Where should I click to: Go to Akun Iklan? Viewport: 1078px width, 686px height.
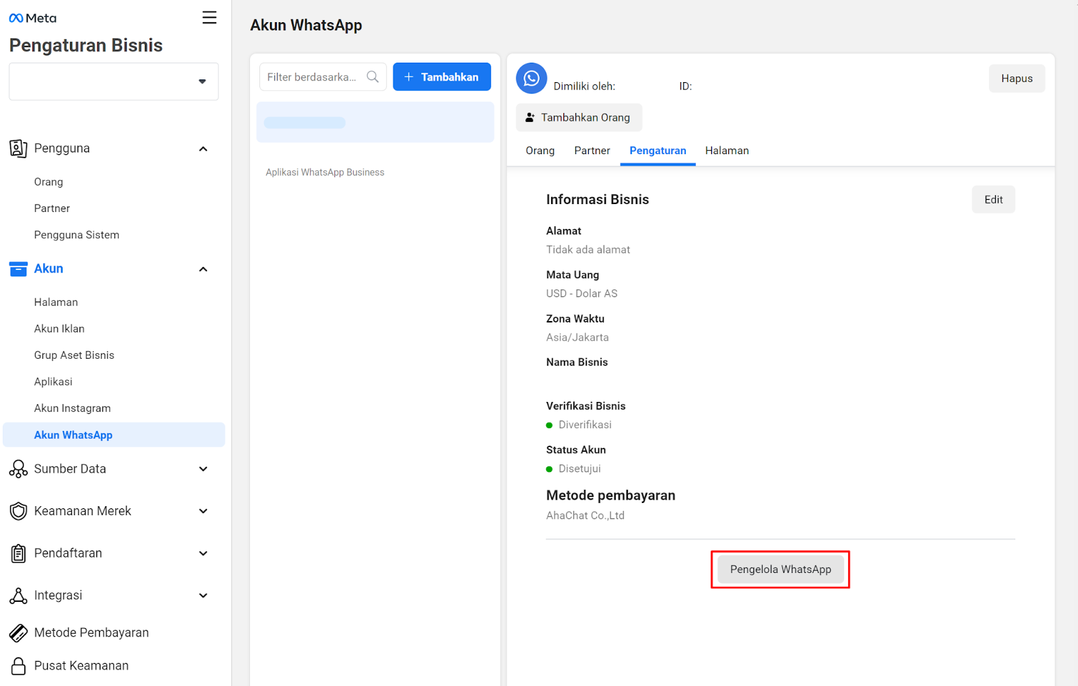59,329
